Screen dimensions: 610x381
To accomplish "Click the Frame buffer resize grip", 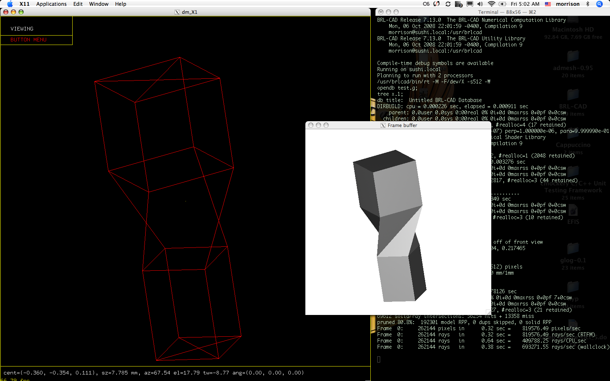I will pyautogui.click(x=489, y=312).
